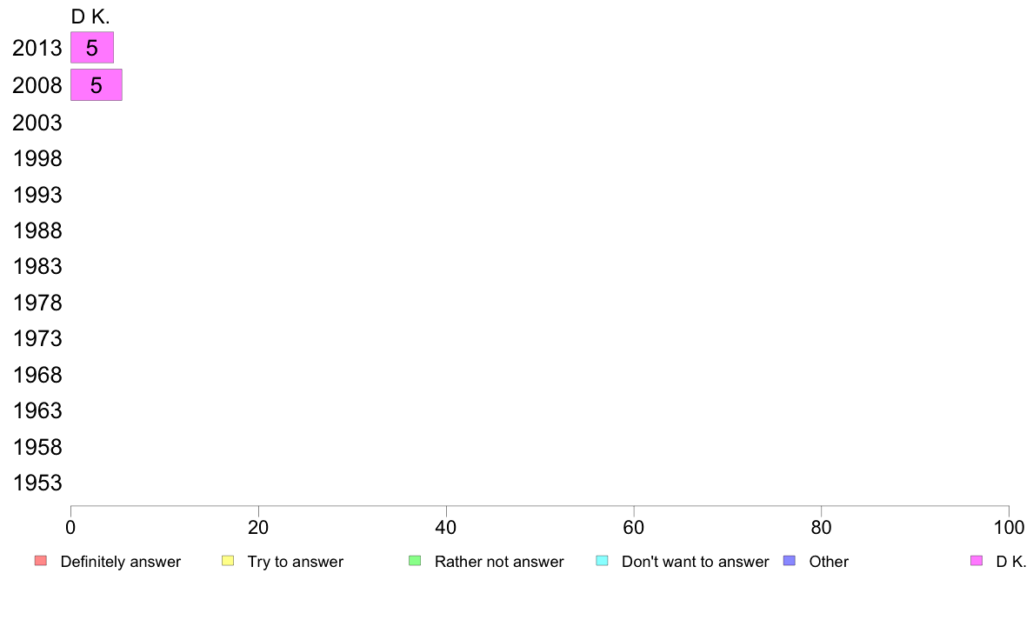Click the magenta D K. legend swatch
Image resolution: width=1033 pixels, height=640 pixels.
976,561
